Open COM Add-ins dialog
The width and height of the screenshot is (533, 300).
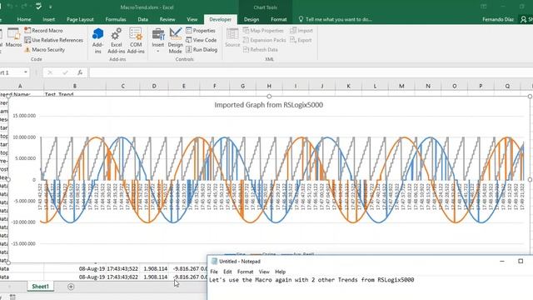[x=136, y=41]
